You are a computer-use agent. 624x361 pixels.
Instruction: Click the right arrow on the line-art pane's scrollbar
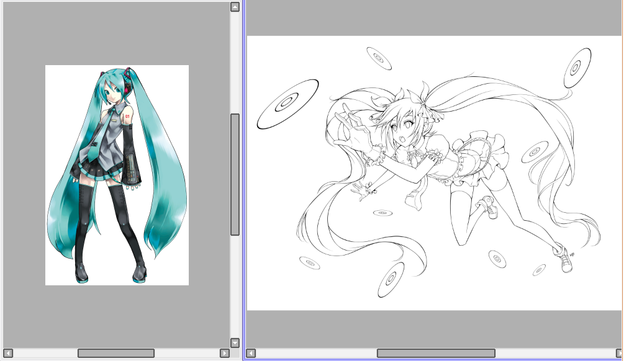tap(619, 353)
